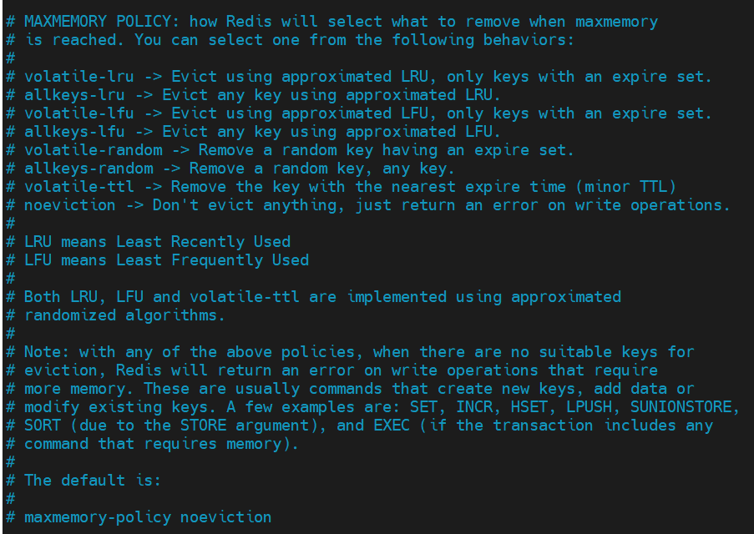The width and height of the screenshot is (754, 534).
Task: Click the allkeys-lru policy text
Action: coord(74,94)
